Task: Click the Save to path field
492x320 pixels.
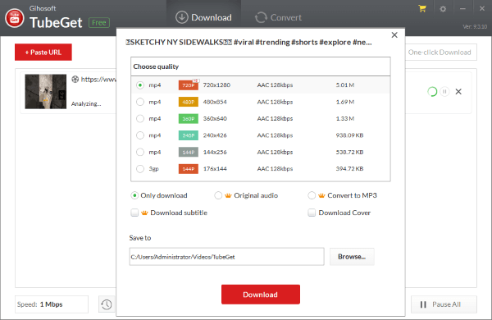Action: [226, 257]
